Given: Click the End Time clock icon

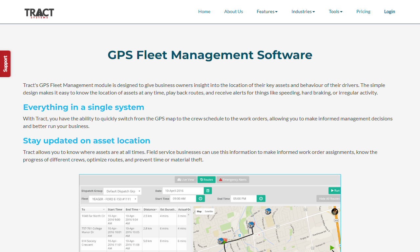Looking at the screenshot, I should (x=261, y=199).
